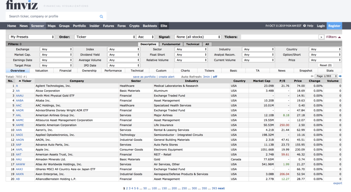Open the Country filter dropdown

click(x=325, y=49)
